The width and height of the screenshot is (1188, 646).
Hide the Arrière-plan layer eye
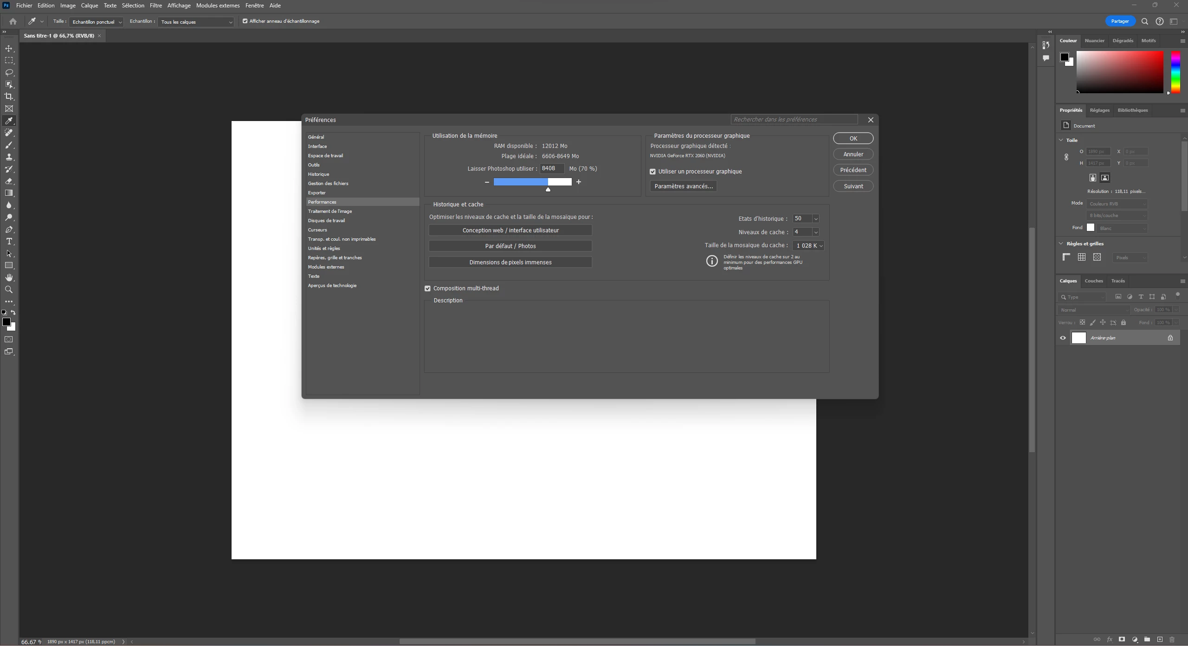tap(1063, 338)
